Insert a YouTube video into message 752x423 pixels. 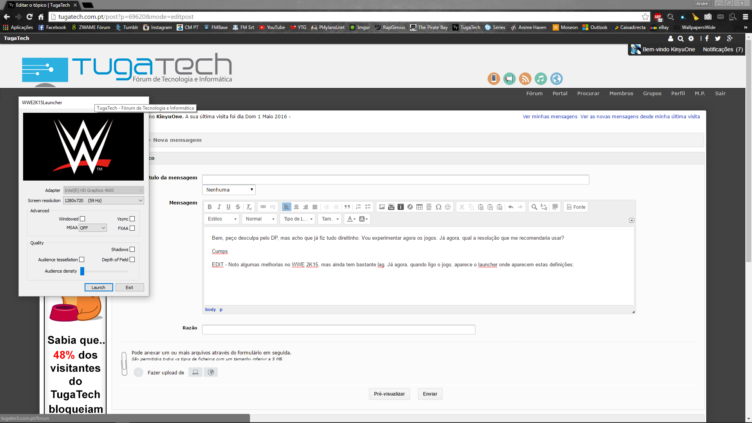click(391, 207)
